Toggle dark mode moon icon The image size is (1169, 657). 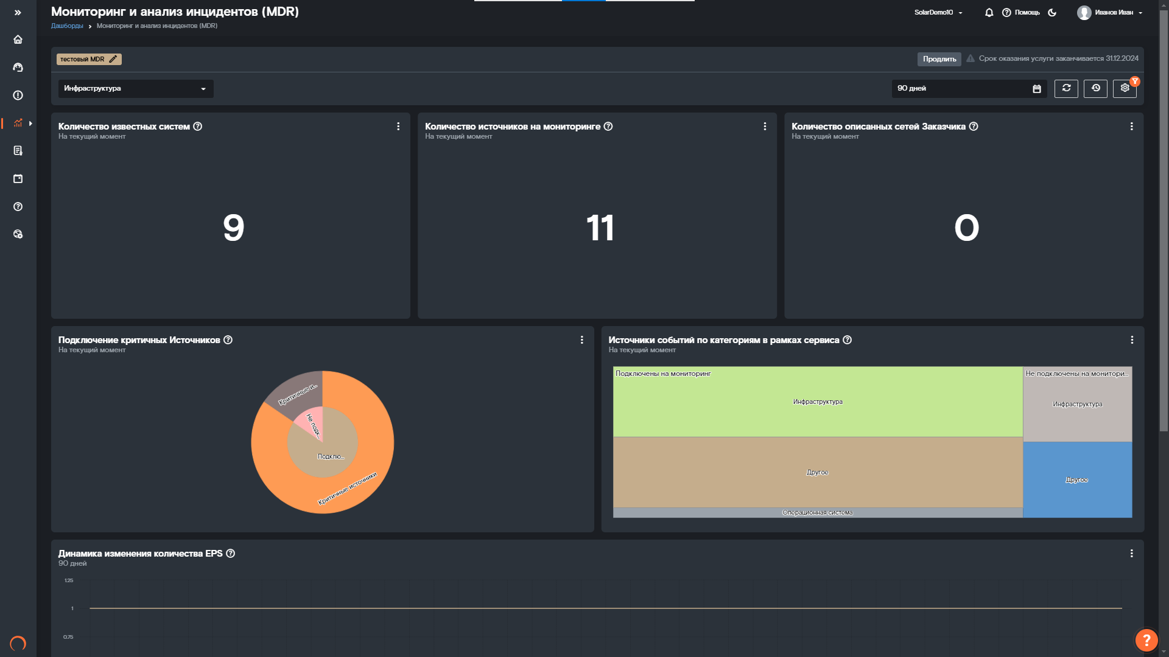tap(1052, 12)
